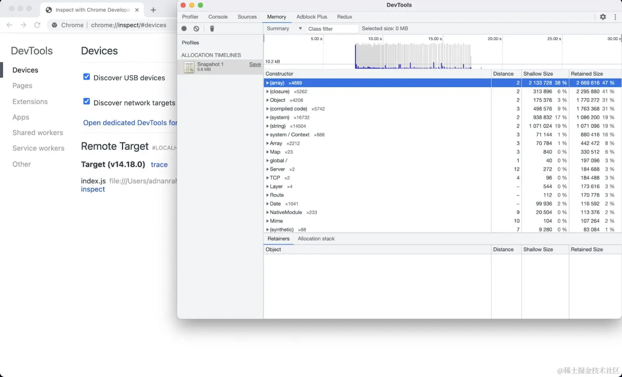Switch to the Console tab

point(218,17)
